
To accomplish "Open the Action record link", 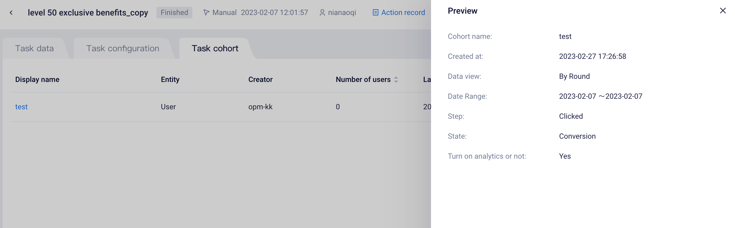I will click(398, 13).
